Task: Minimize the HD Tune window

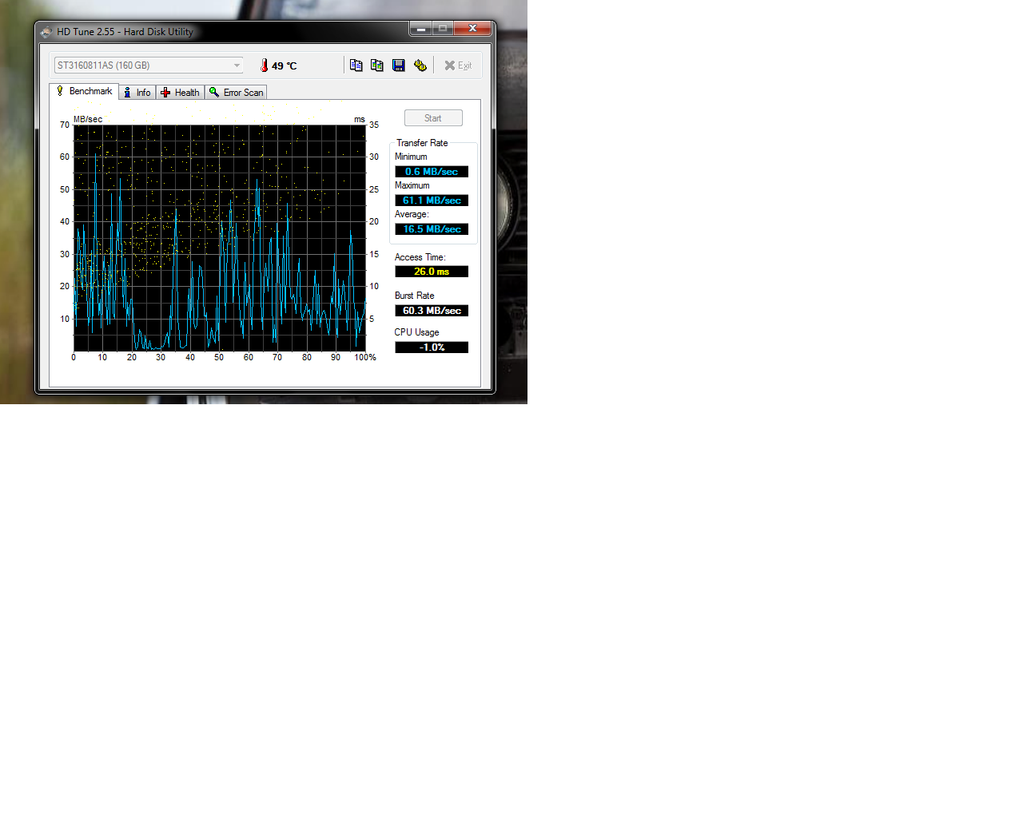Action: point(420,28)
